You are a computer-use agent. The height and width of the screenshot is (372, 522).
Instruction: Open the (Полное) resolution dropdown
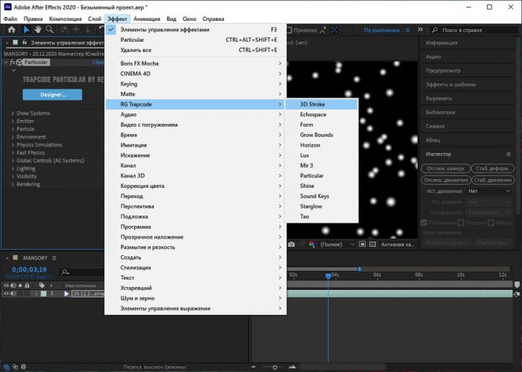tap(337, 245)
